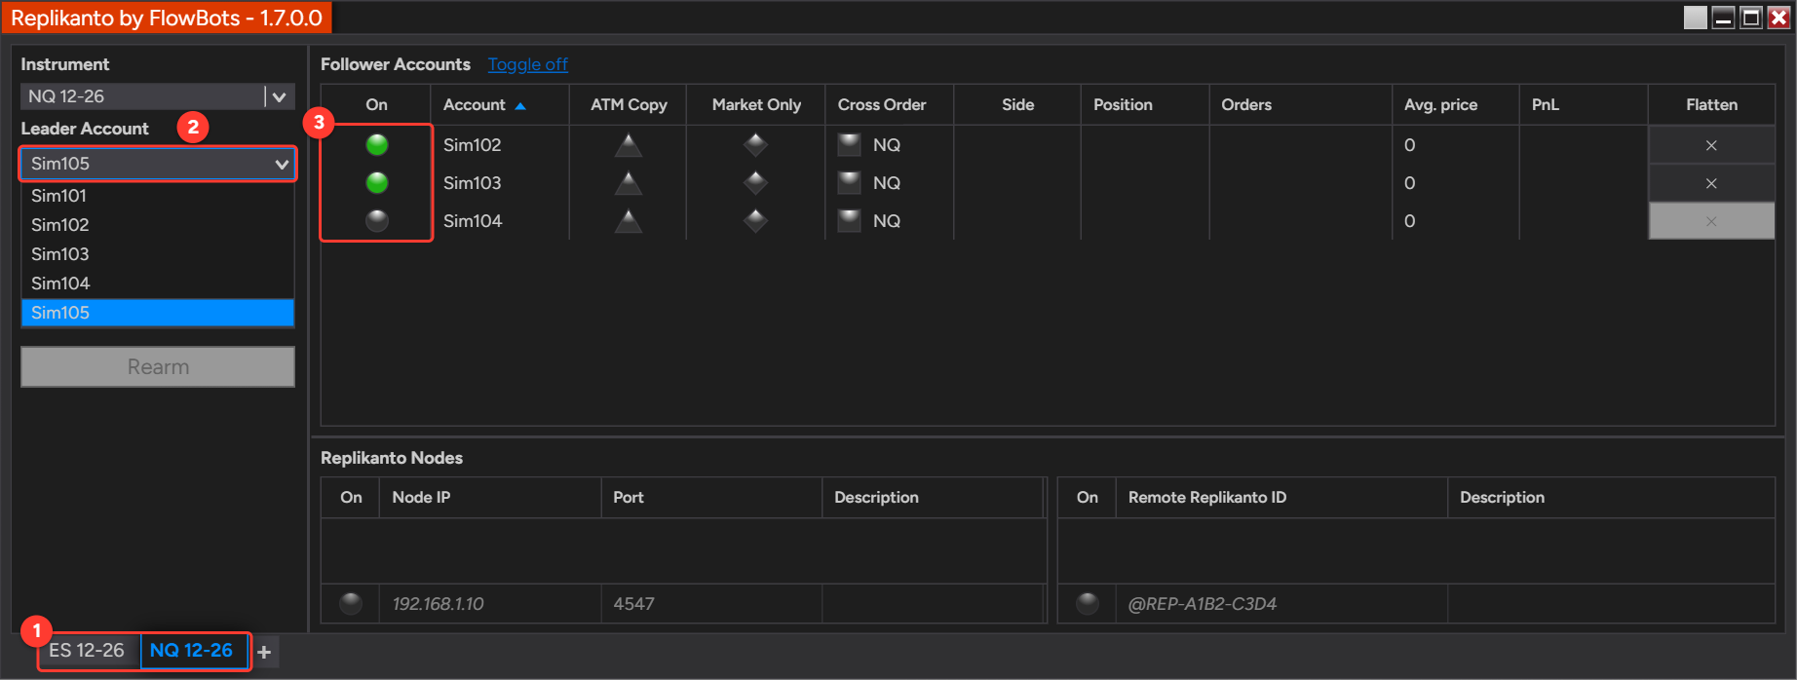Toggle Market Only diamond for Sim102

(x=755, y=145)
